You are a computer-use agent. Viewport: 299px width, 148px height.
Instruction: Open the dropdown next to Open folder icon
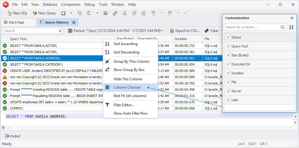(97, 13)
